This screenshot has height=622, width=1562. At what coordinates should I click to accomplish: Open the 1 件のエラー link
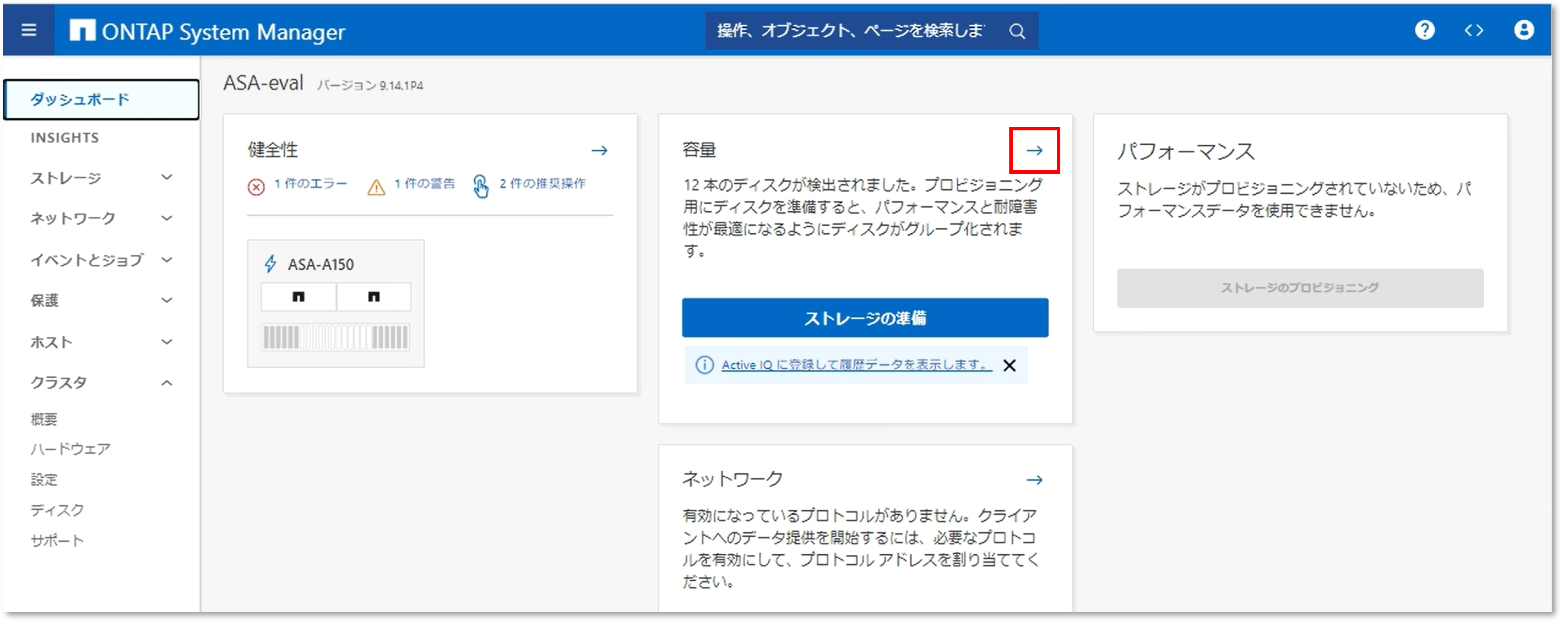pyautogui.click(x=311, y=183)
